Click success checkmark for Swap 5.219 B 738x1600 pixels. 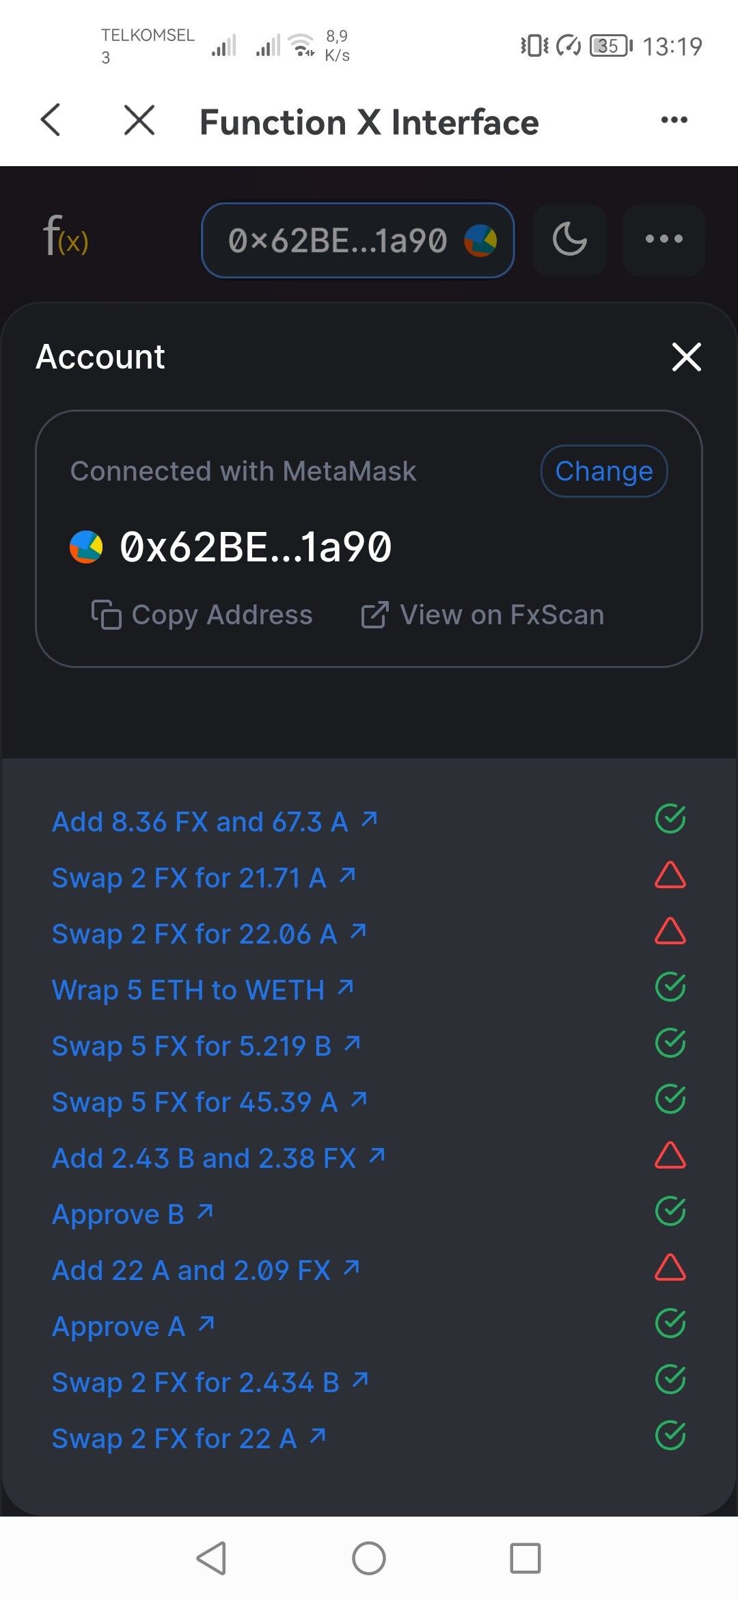(x=670, y=1043)
